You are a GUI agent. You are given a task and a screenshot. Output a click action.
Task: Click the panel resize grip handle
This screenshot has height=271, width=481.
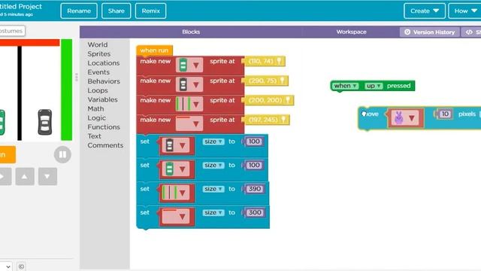pyautogui.click(x=77, y=77)
